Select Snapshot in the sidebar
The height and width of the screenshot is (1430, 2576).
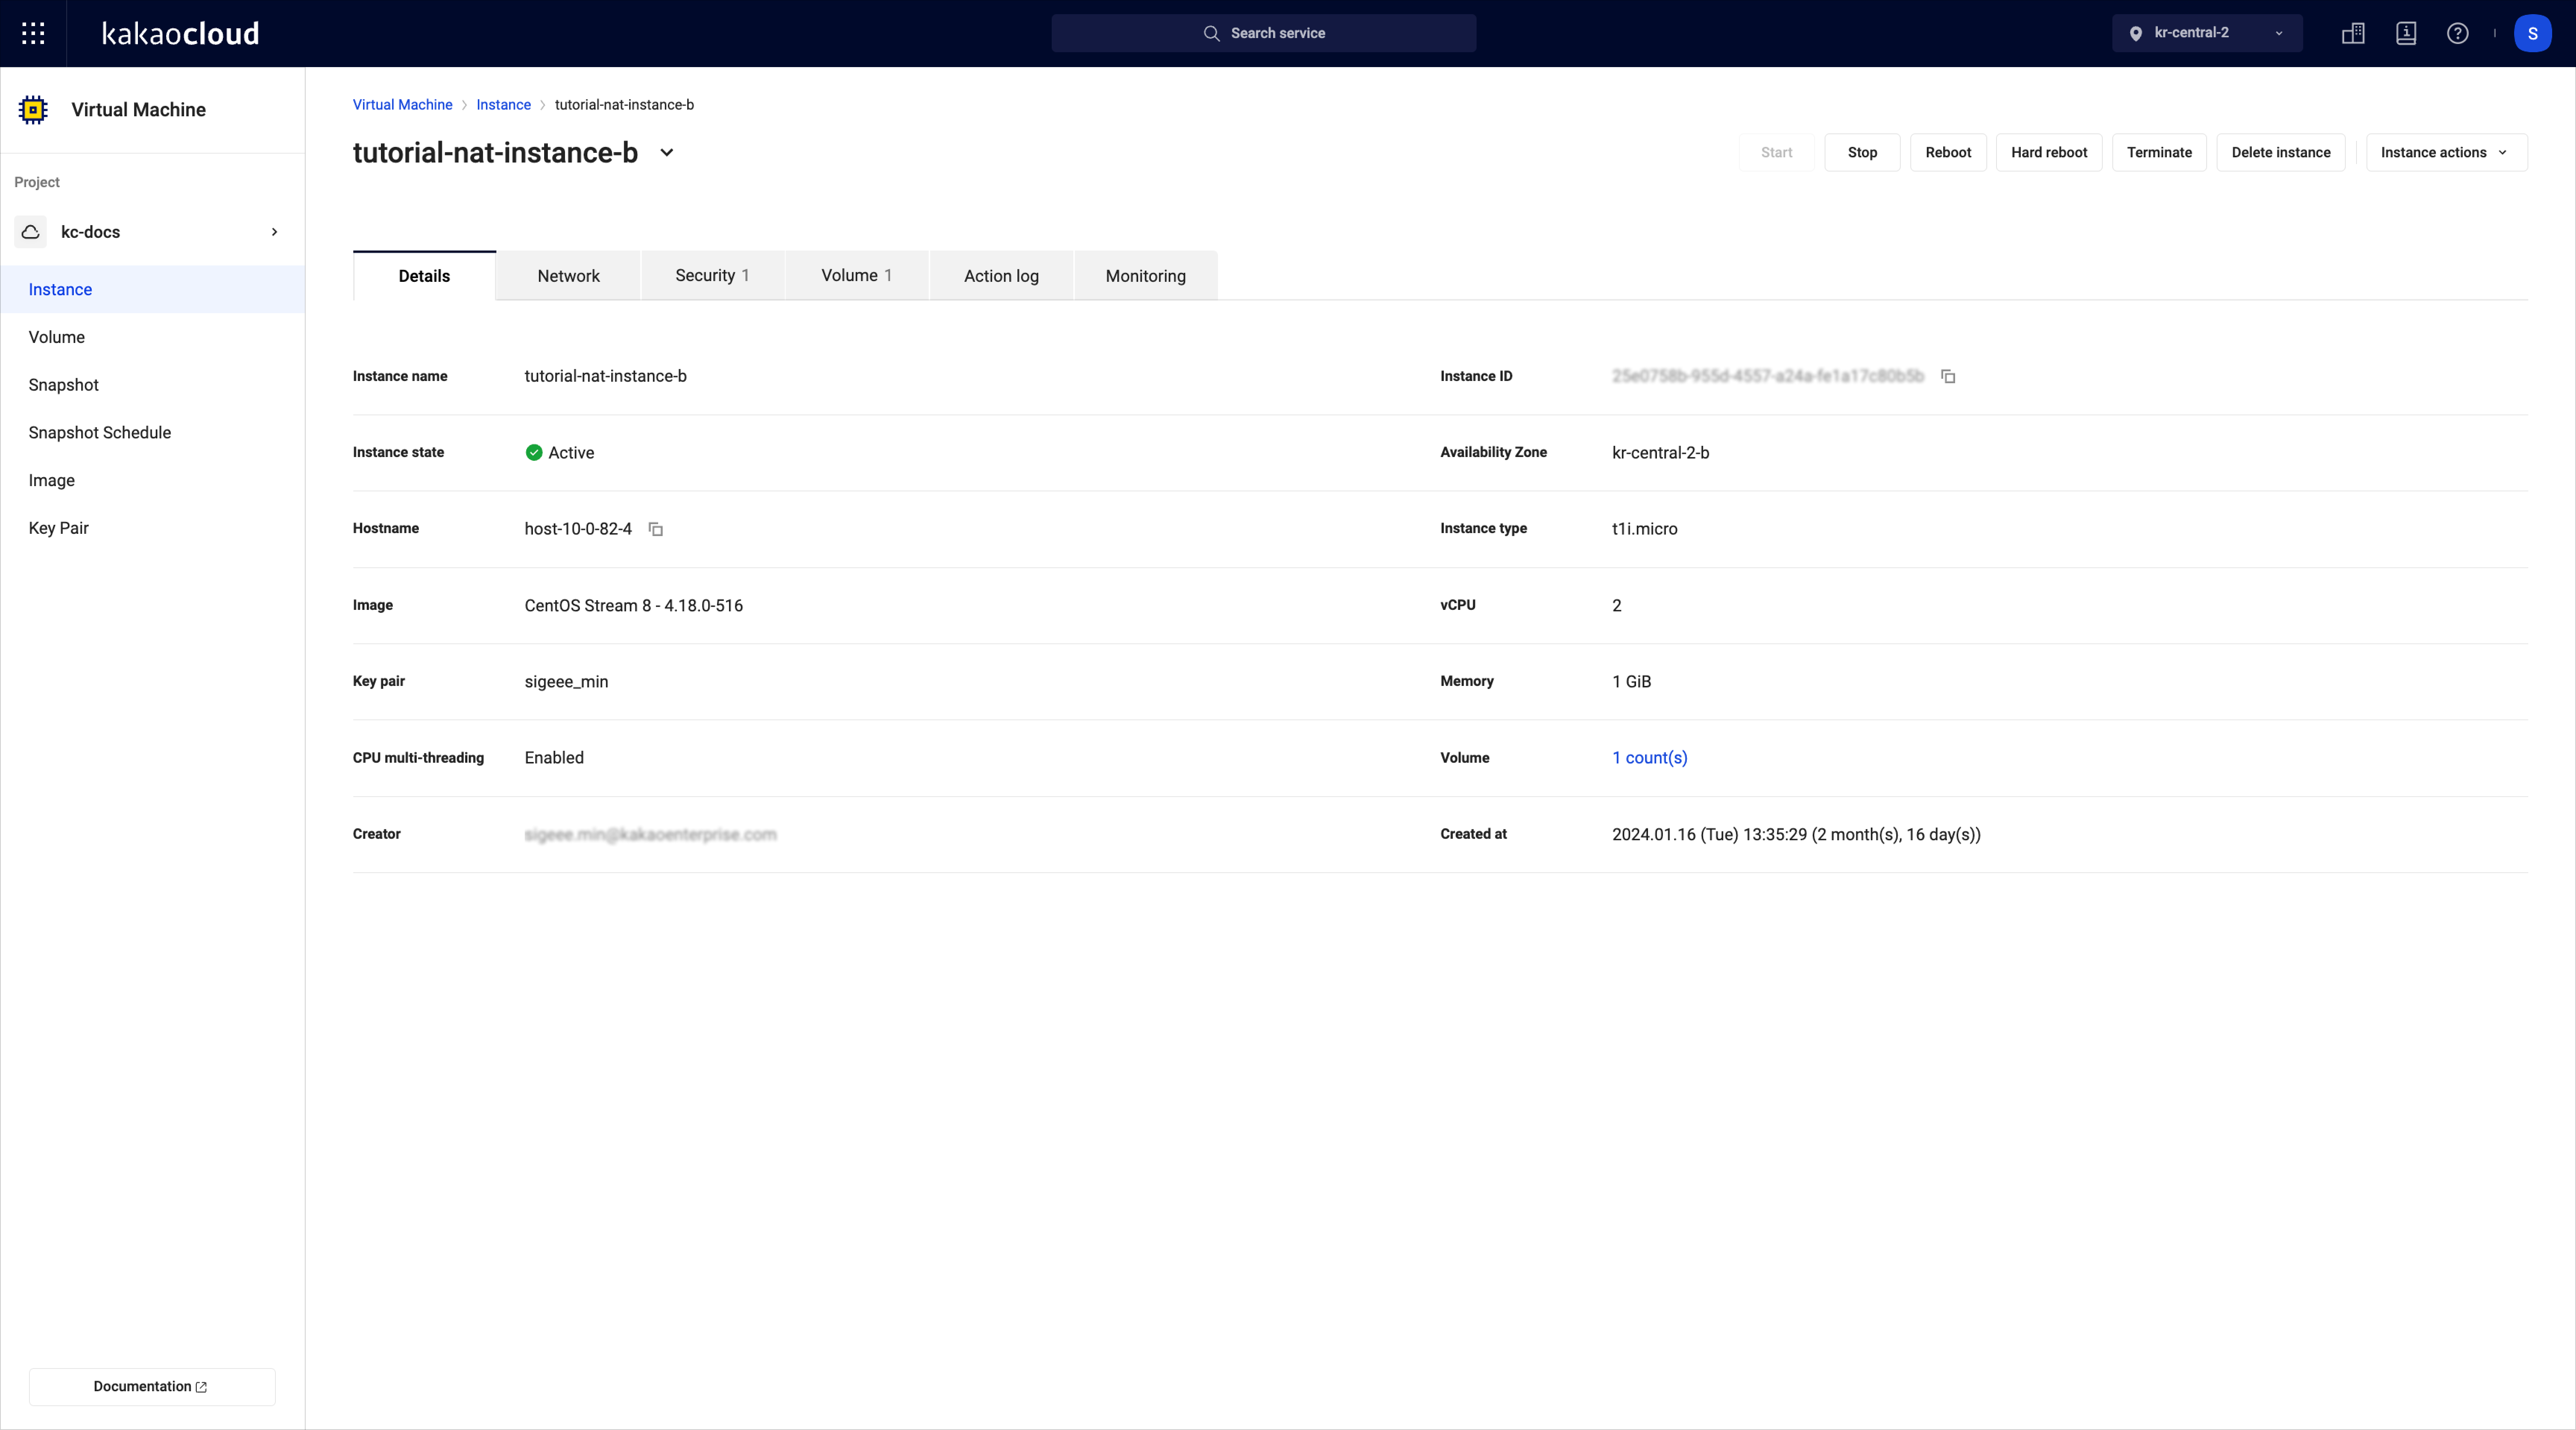tap(152, 385)
